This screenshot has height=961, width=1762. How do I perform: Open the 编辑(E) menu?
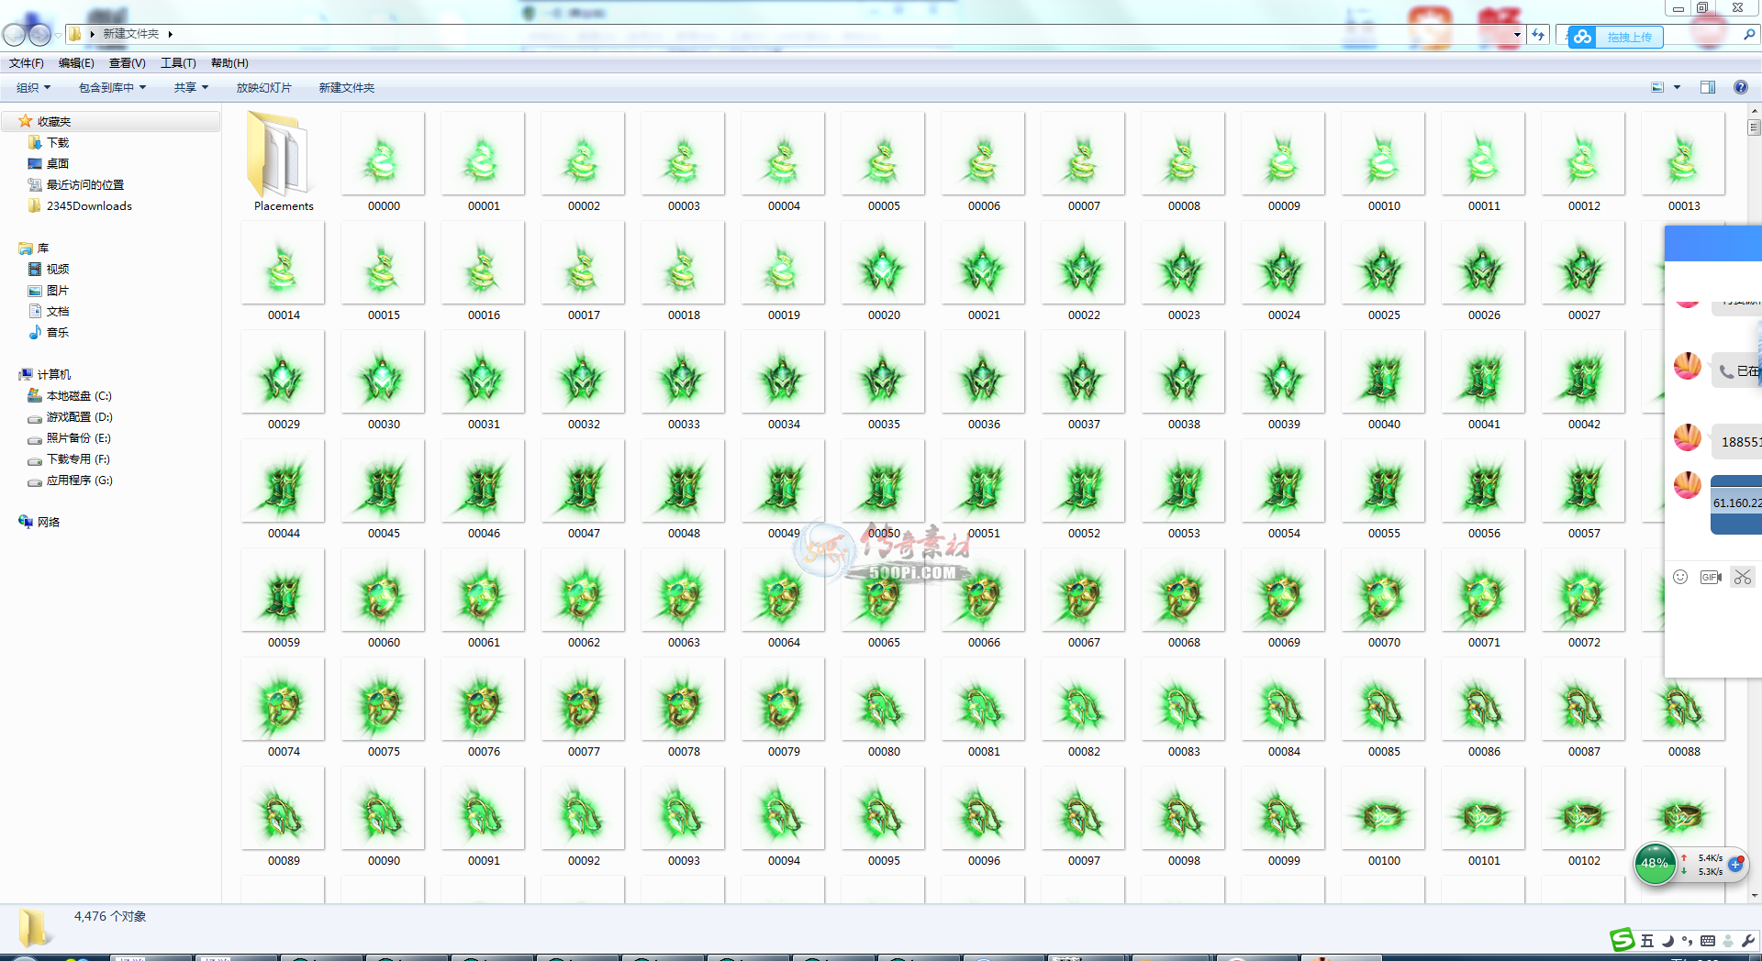pos(76,63)
